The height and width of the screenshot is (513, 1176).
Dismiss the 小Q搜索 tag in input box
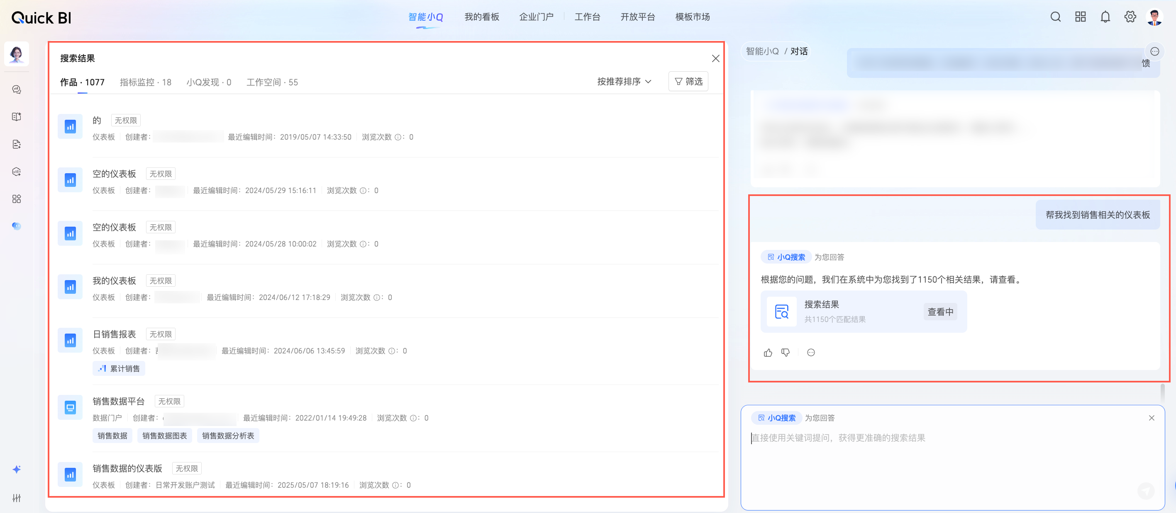[1152, 418]
